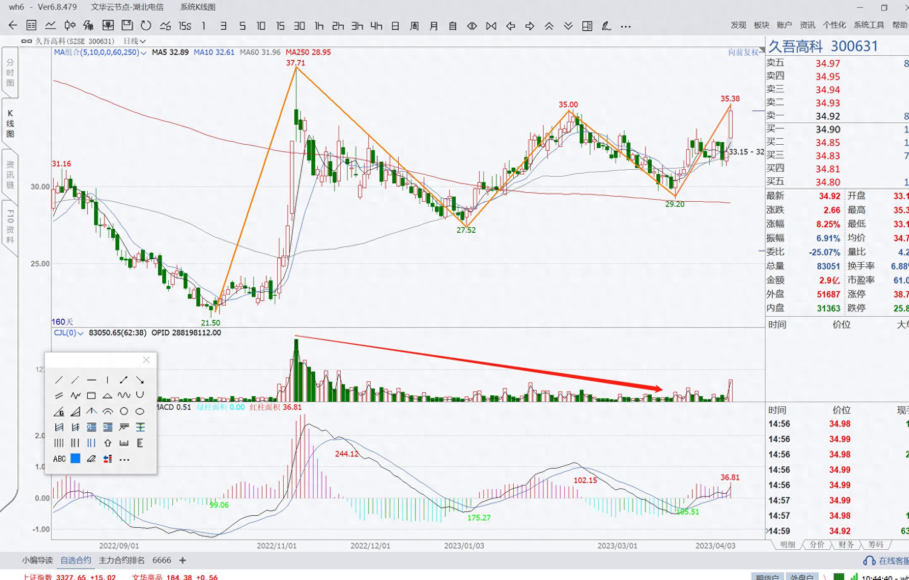The height and width of the screenshot is (580, 909).
Task: Open the CJL(0) volume indicator dropdown
Action: 80,333
